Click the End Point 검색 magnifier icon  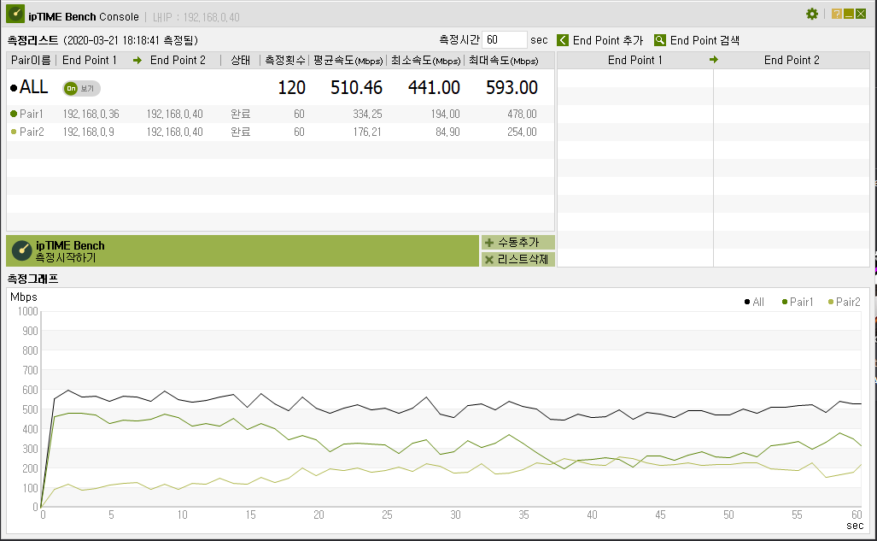(x=660, y=40)
